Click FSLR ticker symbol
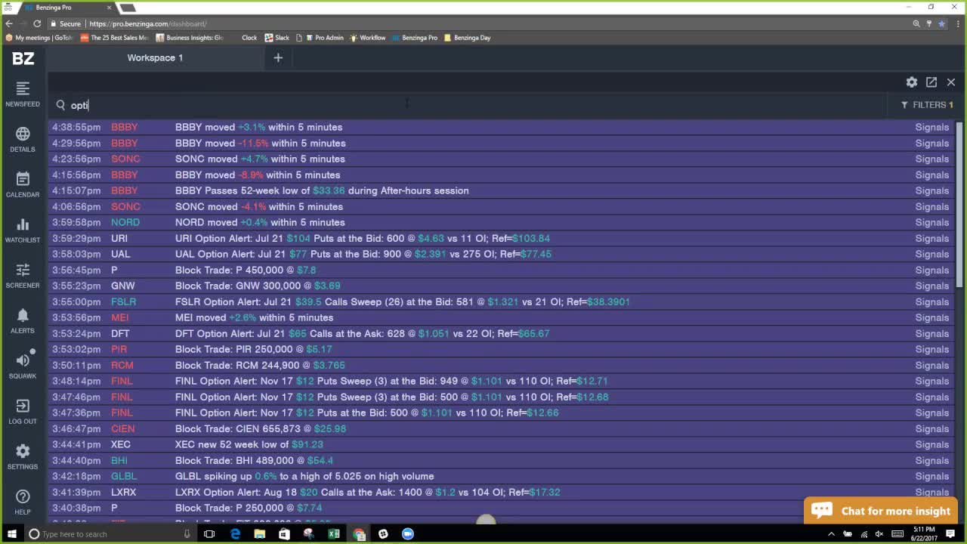967x544 pixels. coord(124,301)
